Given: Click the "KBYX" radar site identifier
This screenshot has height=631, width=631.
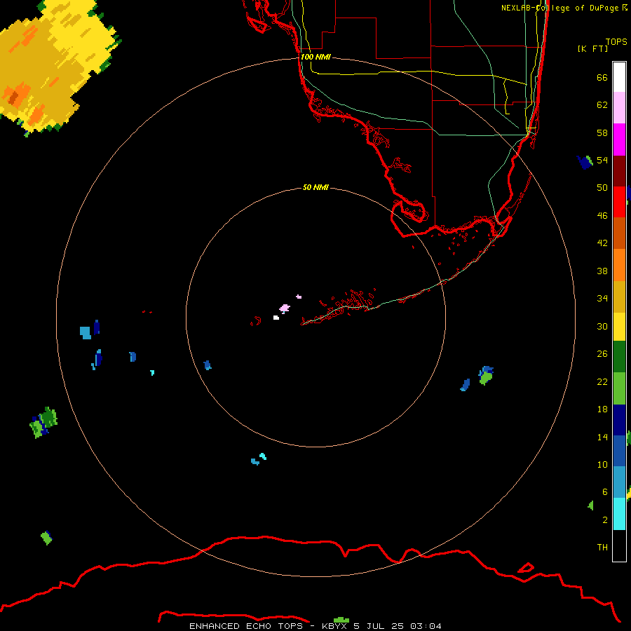Looking at the screenshot, I should click(334, 626).
